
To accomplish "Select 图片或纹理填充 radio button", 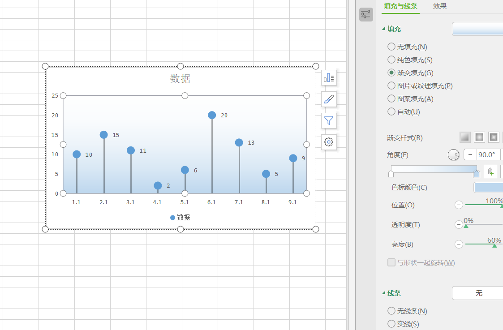I will click(x=391, y=86).
